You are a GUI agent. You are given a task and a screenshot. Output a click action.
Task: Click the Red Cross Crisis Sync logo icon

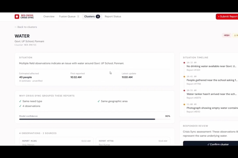[17, 16]
